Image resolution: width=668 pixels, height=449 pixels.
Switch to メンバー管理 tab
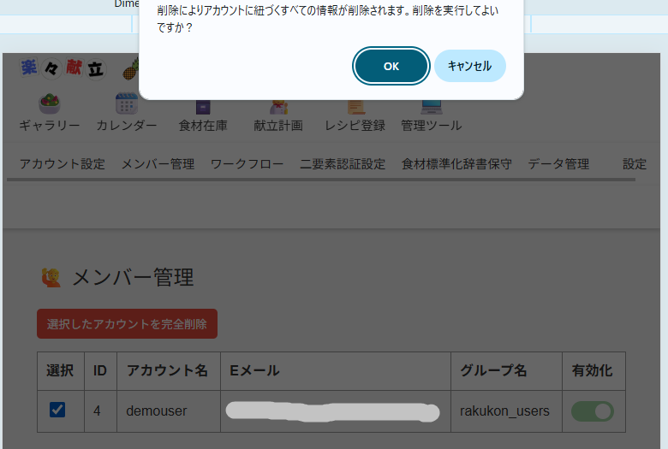tap(158, 164)
